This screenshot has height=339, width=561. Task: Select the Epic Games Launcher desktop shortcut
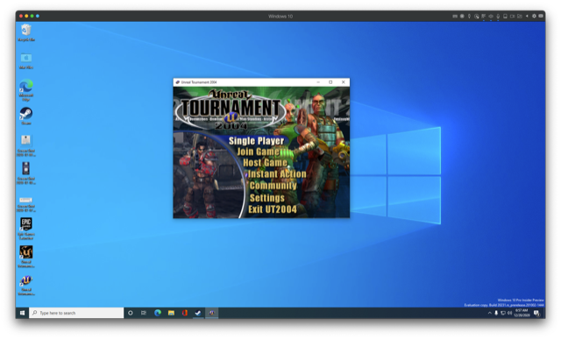point(25,228)
